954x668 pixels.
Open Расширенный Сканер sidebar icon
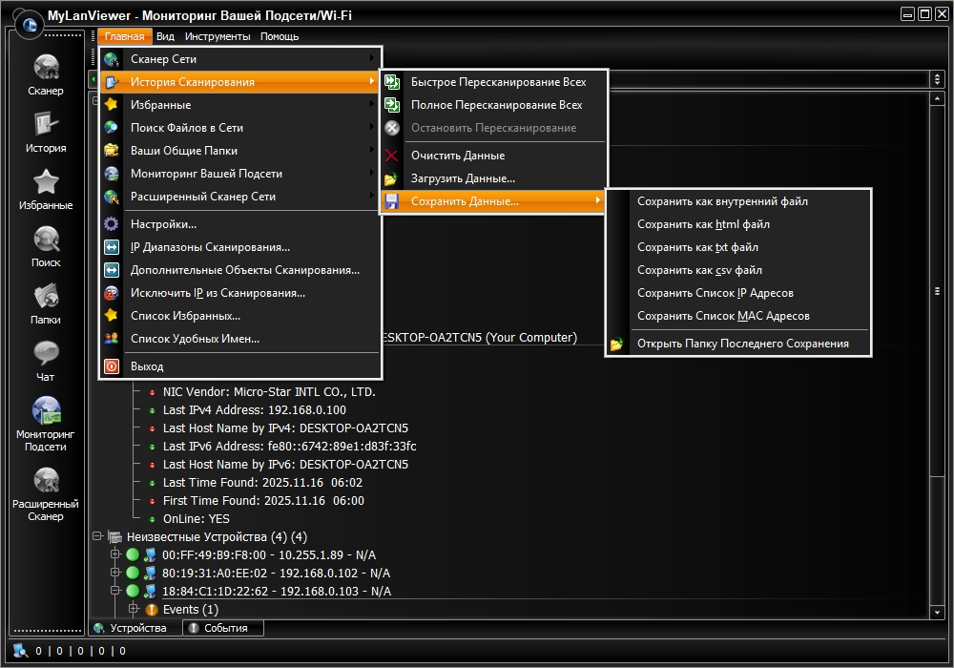(46, 481)
